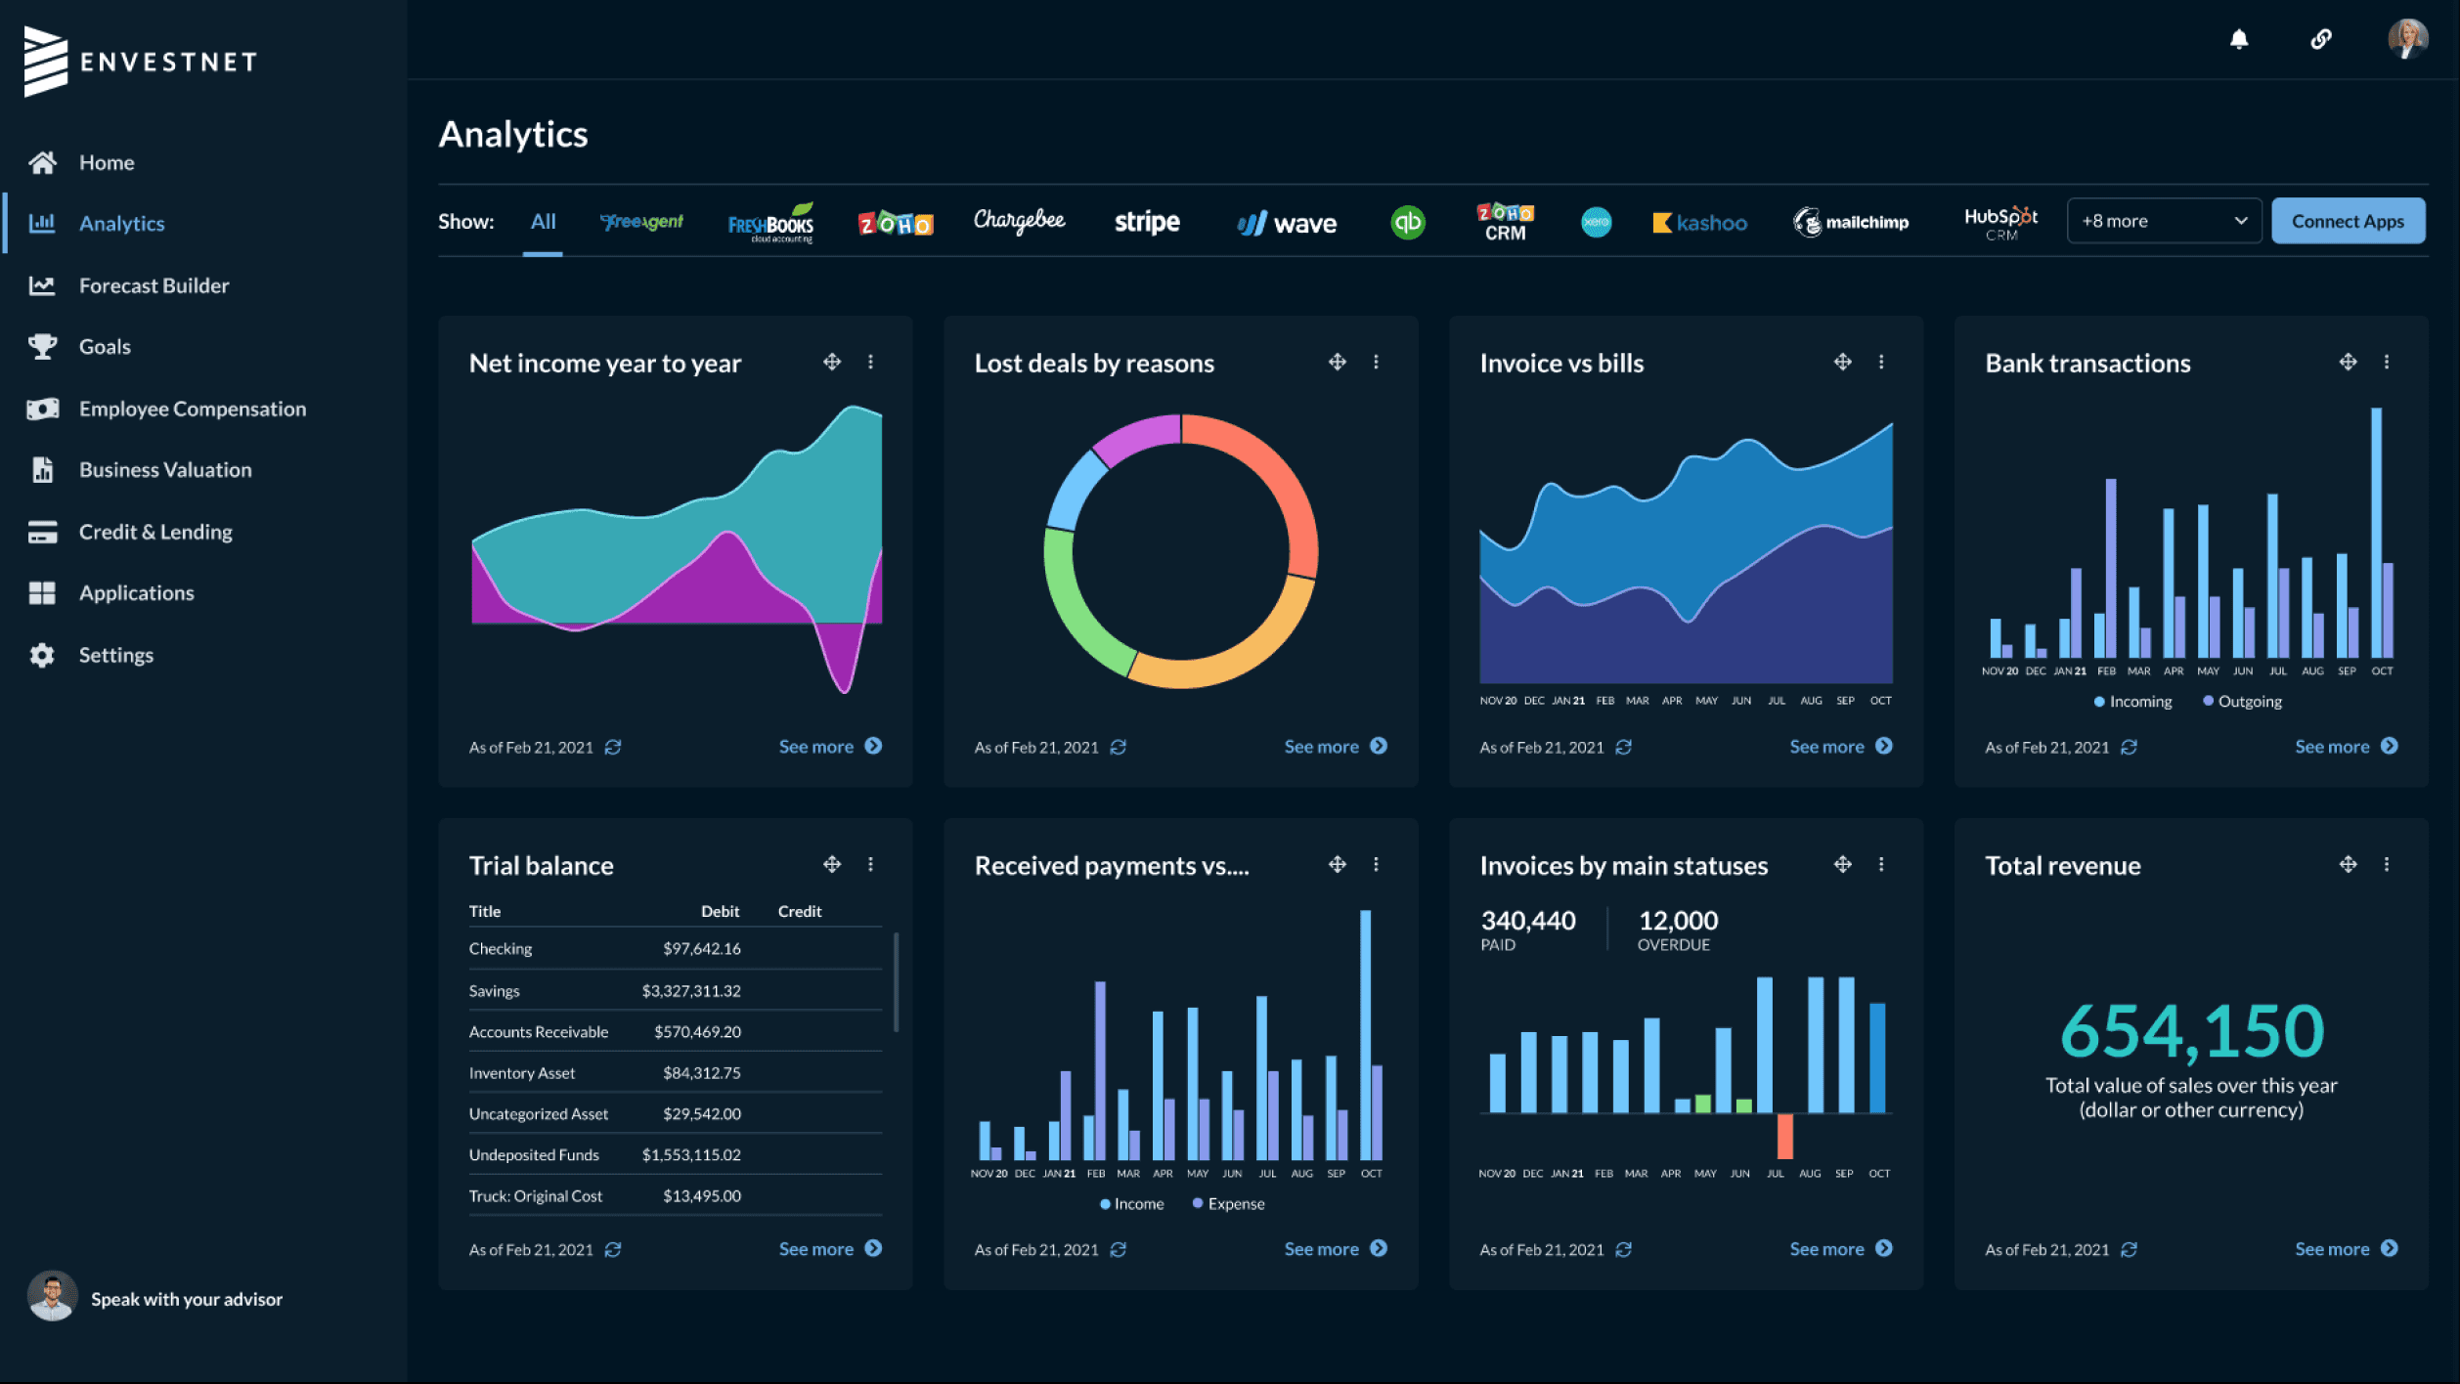Filter by FreeAgent app
Screen dimensions: 2460x1384
click(x=641, y=222)
